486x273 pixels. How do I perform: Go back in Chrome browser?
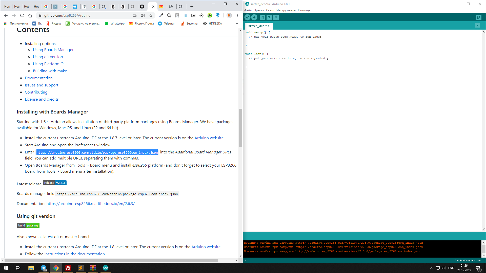[x=6, y=15]
